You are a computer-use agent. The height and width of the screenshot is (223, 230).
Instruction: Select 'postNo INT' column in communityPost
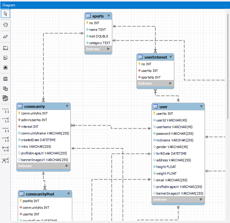[45, 201]
